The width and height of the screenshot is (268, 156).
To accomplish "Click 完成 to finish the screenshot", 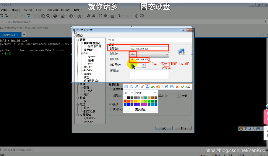I will [186, 87].
